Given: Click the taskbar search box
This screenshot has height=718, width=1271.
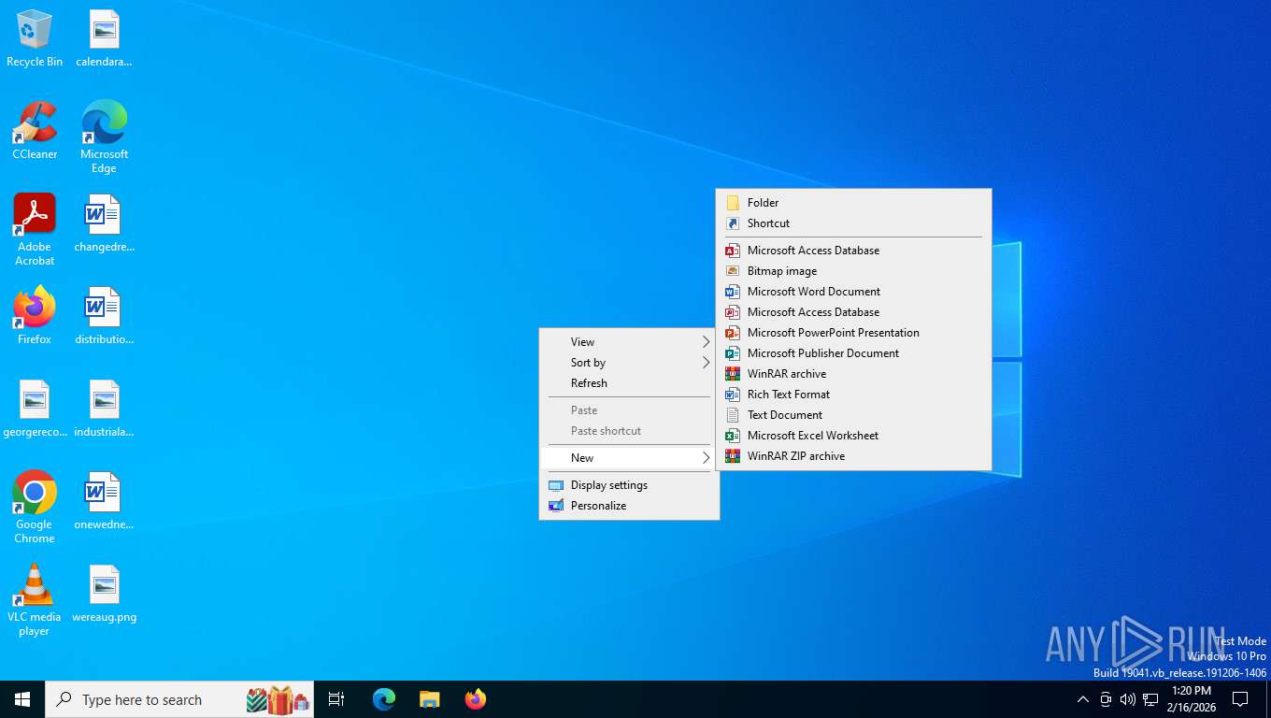Looking at the screenshot, I should (x=179, y=699).
